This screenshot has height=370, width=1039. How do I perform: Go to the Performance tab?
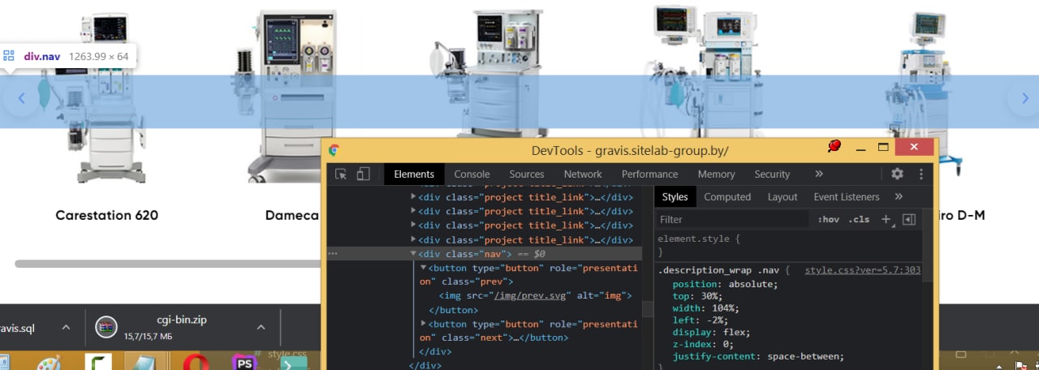[x=649, y=174]
